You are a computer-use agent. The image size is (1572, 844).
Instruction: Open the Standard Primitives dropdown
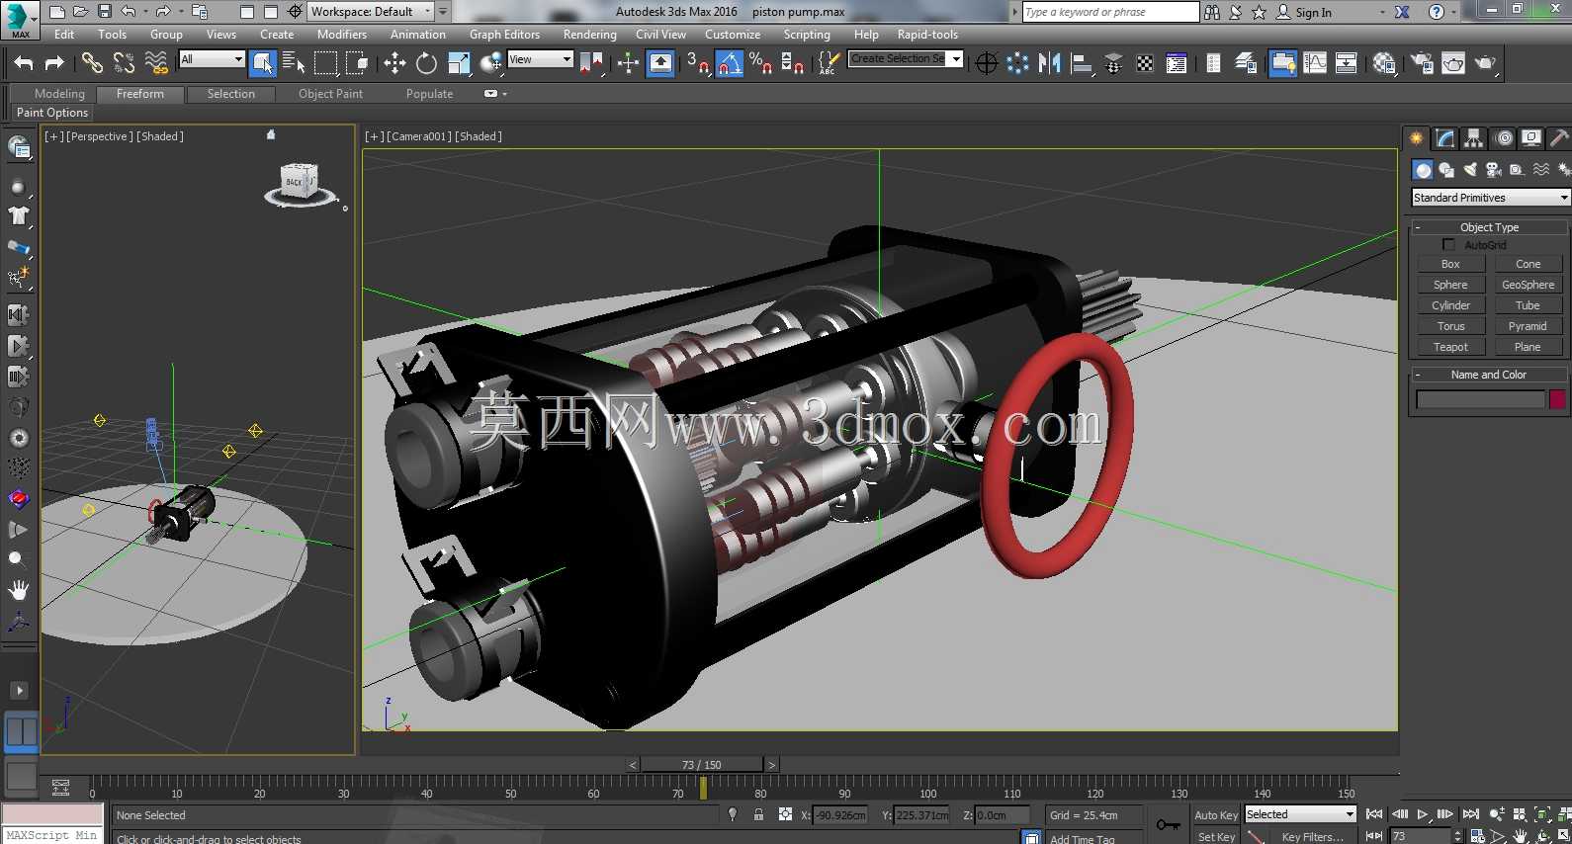point(1490,198)
